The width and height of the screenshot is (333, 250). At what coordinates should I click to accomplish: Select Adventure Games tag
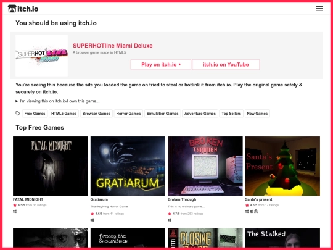coord(200,114)
